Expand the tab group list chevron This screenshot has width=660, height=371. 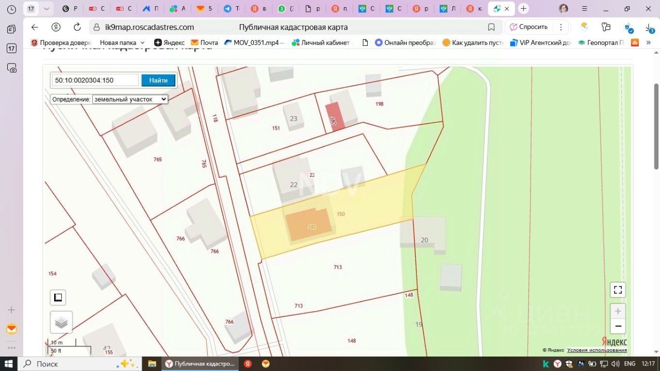(x=47, y=9)
